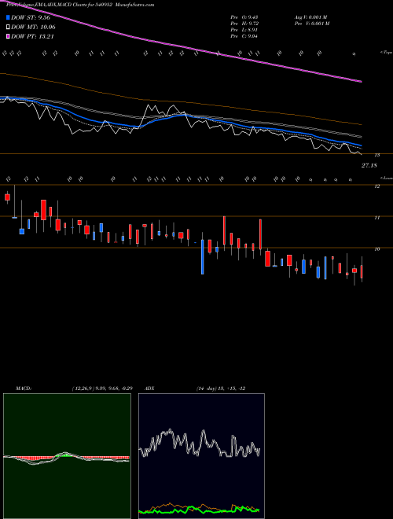Click the '27.18' label under the EMA chart
Viewport: 393px width, 519px height.
[369, 165]
